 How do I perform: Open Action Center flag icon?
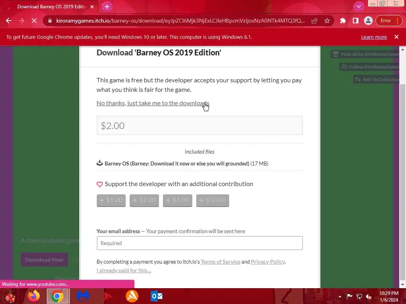click(x=349, y=296)
